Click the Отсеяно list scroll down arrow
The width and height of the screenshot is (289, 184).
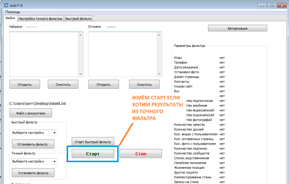tap(159, 74)
